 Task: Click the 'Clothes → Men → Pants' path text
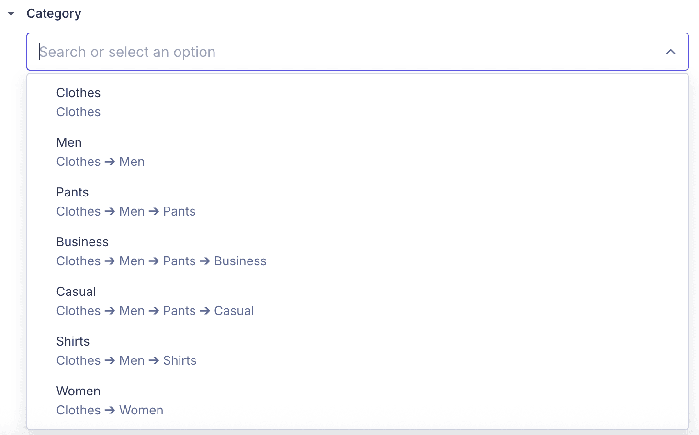[x=126, y=211]
